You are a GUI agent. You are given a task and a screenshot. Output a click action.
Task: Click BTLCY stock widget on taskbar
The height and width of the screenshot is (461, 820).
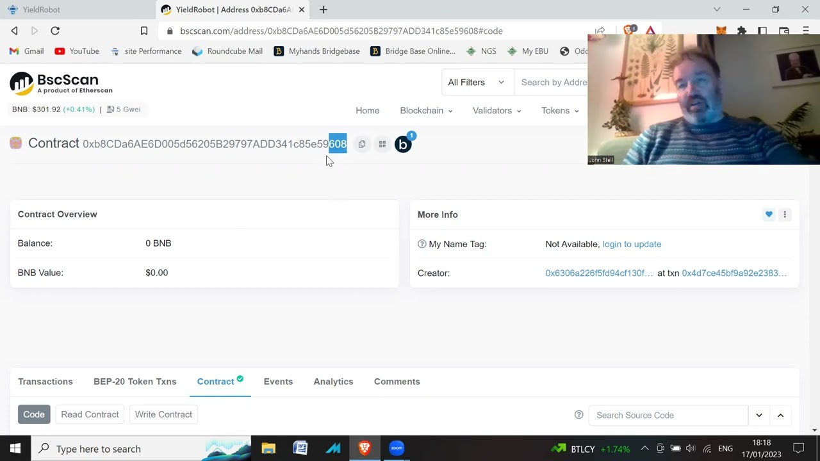(591, 449)
